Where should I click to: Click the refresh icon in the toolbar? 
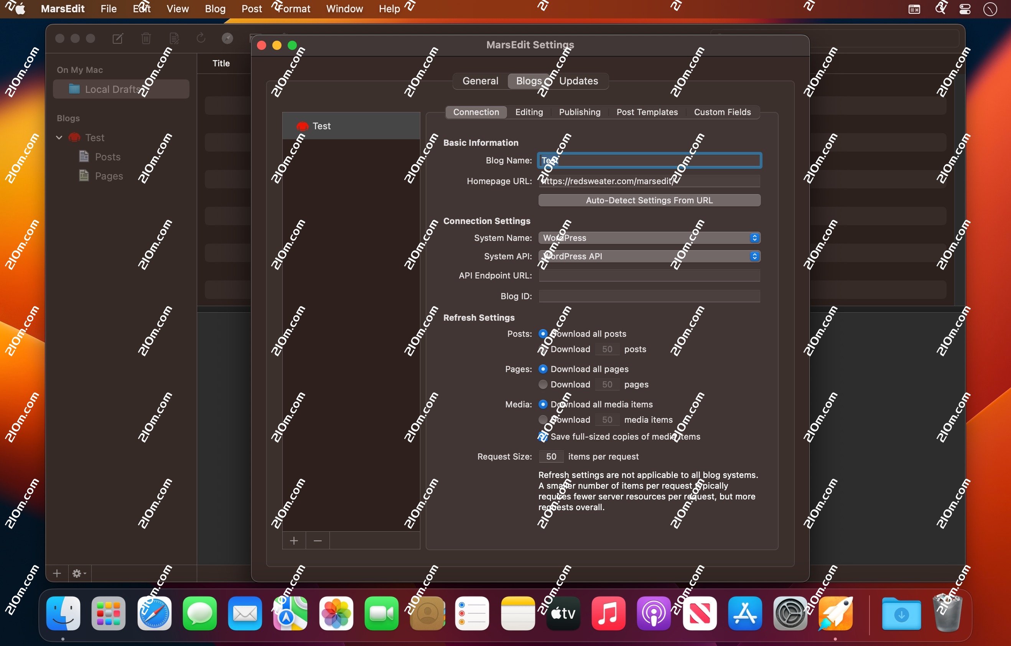pos(201,38)
